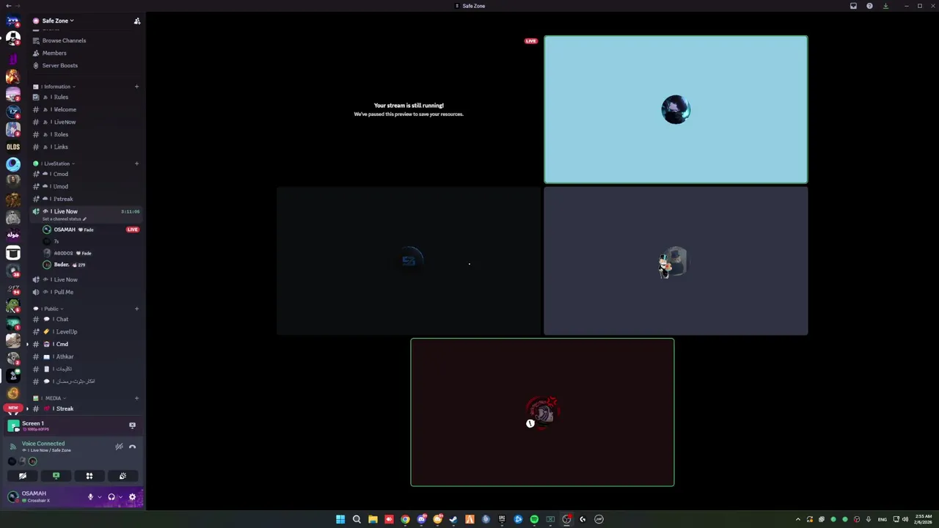Viewport: 939px width, 528px height.
Task: Open the soundboard button
Action: pyautogui.click(x=123, y=476)
